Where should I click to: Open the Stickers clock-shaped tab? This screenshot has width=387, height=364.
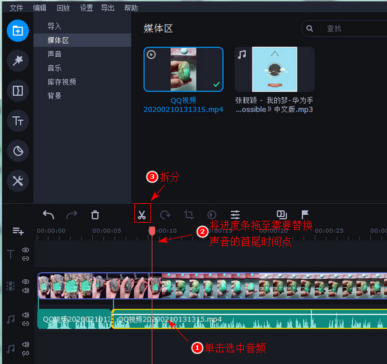pyautogui.click(x=18, y=150)
